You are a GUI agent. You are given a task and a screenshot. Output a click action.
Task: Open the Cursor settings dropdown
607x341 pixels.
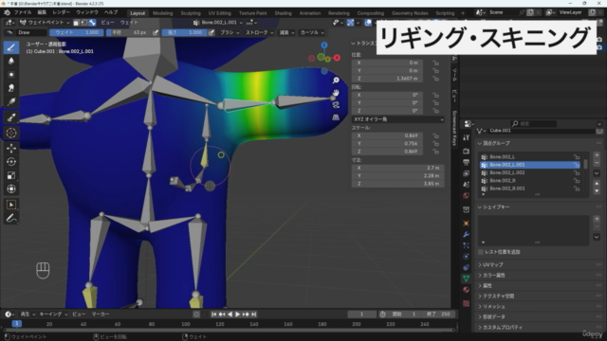[x=312, y=32]
